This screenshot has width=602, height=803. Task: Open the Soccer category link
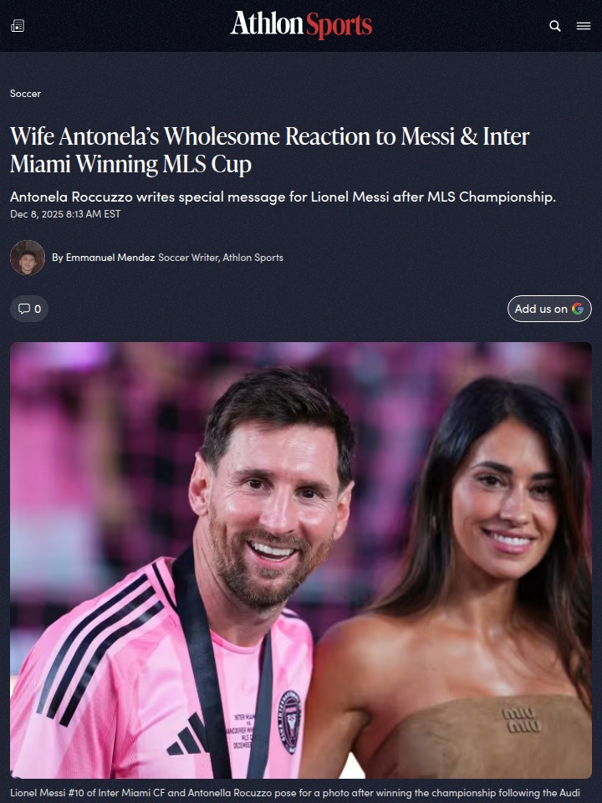25,93
